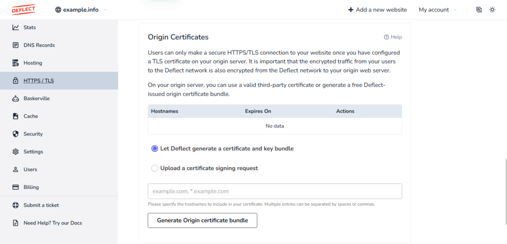
Task: Click the Hostnames column header
Action: point(164,111)
